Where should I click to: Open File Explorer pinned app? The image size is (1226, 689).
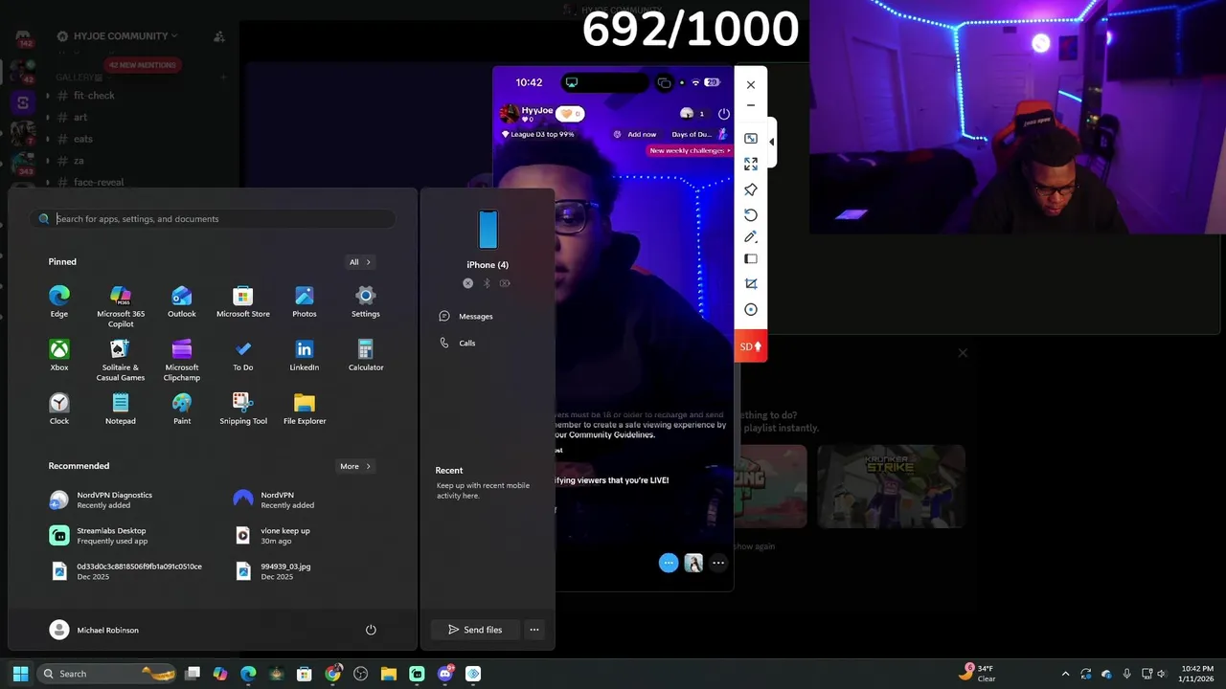[x=305, y=408]
